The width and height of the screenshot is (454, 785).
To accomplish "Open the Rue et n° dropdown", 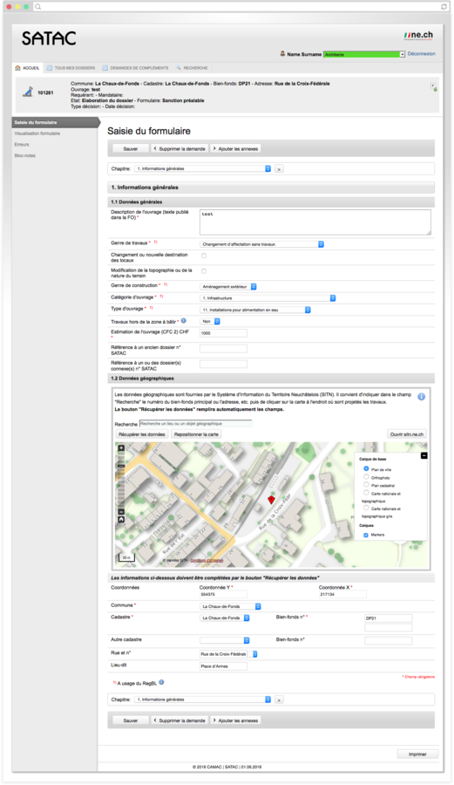I will (228, 654).
